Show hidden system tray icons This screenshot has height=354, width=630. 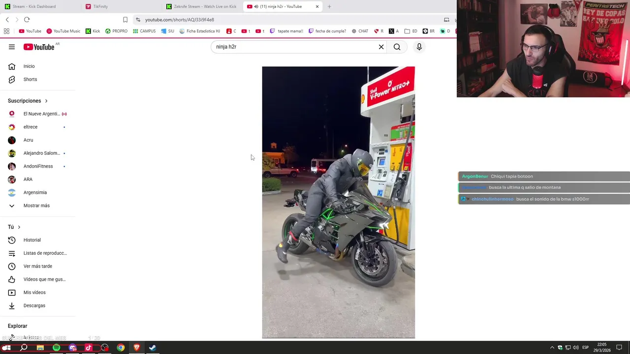point(552,348)
